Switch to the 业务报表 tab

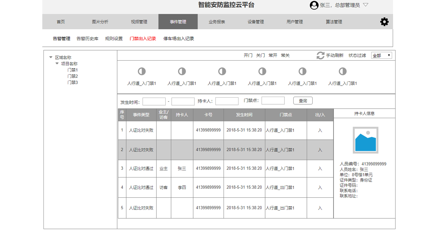coord(217,21)
